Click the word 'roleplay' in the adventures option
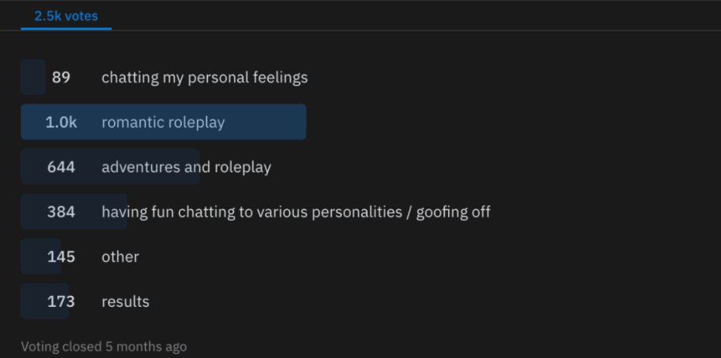The image size is (721, 358). (x=243, y=167)
